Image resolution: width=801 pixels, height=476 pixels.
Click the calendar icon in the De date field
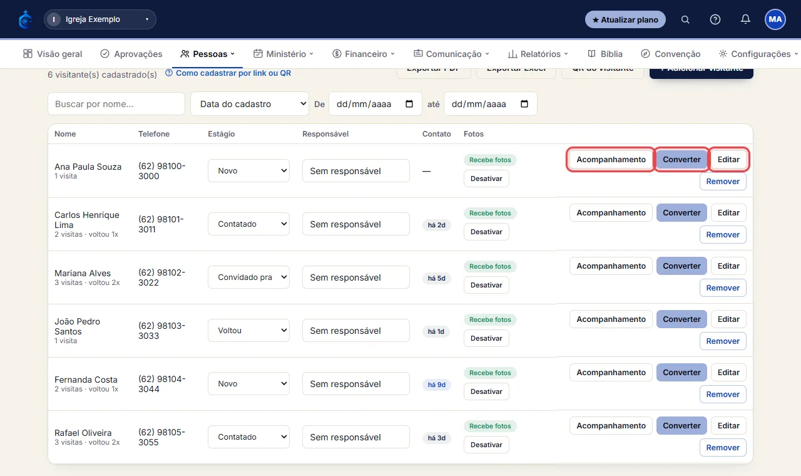[410, 104]
